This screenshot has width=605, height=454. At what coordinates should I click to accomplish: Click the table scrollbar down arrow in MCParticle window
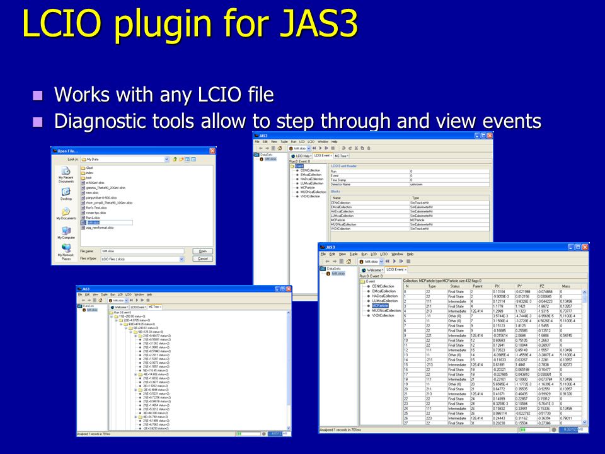(584, 422)
